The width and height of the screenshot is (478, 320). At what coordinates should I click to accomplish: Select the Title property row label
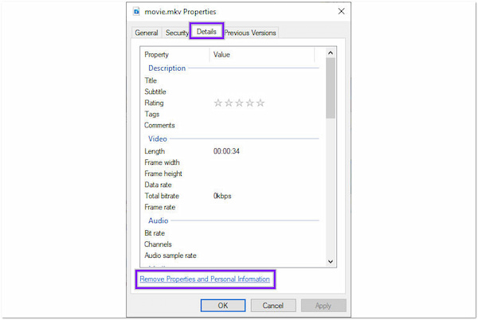coord(151,80)
